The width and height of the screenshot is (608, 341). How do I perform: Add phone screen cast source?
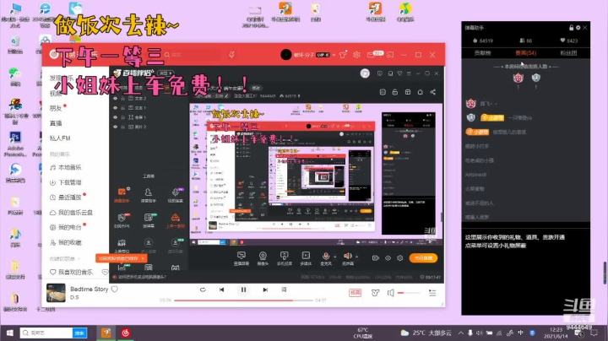coord(285,258)
